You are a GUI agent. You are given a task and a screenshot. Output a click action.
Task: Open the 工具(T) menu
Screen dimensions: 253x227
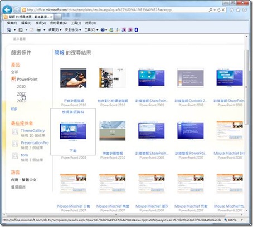click(76, 23)
